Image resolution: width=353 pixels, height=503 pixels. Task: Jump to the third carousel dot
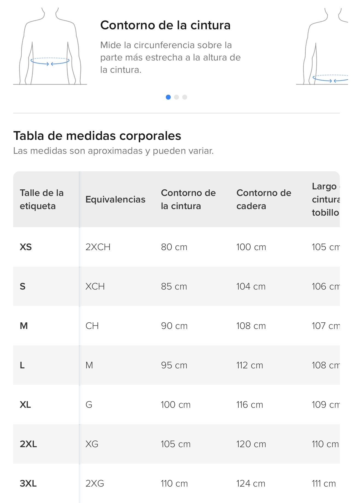pyautogui.click(x=185, y=97)
